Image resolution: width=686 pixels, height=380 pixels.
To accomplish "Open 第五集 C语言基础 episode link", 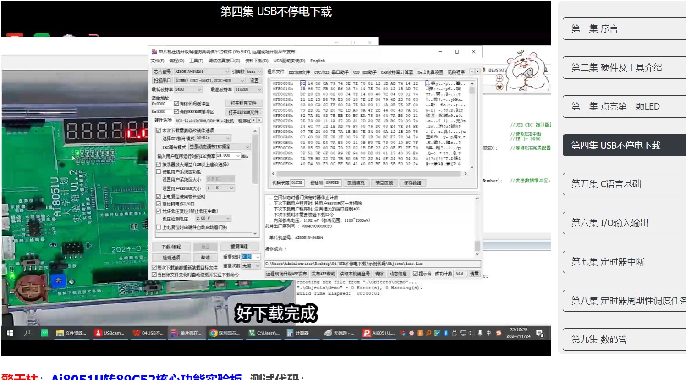I will (x=624, y=184).
